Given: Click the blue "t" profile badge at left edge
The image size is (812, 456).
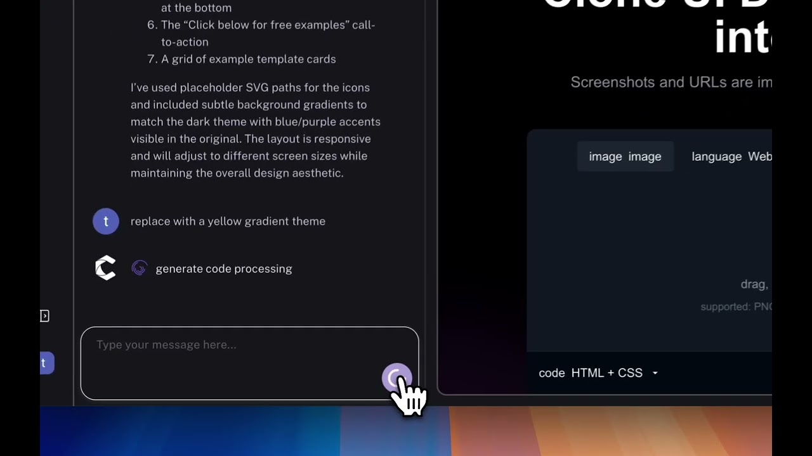Looking at the screenshot, I should [46, 363].
